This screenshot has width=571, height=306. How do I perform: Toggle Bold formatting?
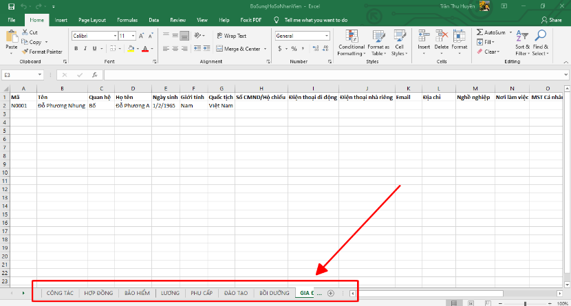click(x=76, y=49)
